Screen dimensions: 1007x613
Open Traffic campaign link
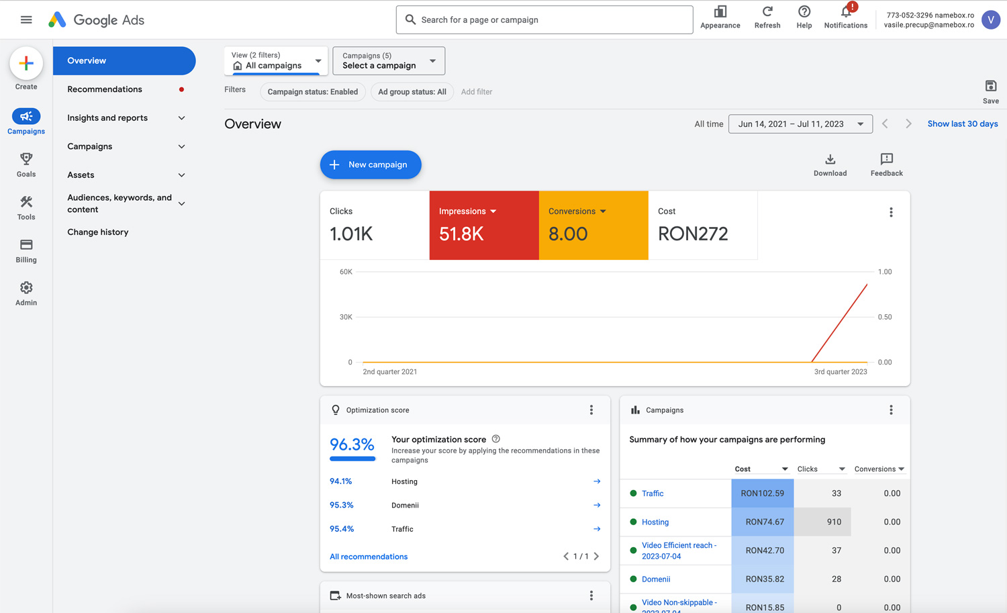653,493
